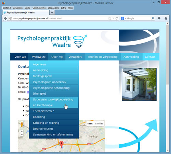Click the site identity globe icon
171x154 pixels.
11,18
